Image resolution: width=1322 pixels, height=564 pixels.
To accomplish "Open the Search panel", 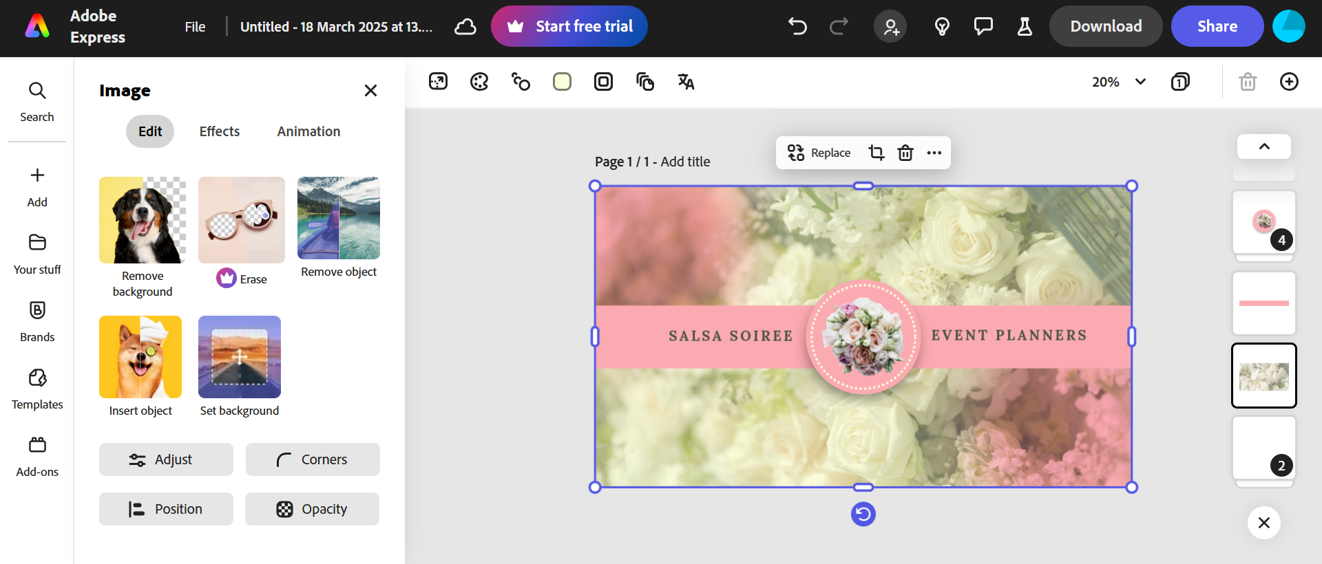I will pos(37,102).
